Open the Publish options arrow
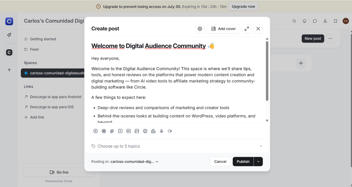The image size is (352, 187). pyautogui.click(x=258, y=162)
